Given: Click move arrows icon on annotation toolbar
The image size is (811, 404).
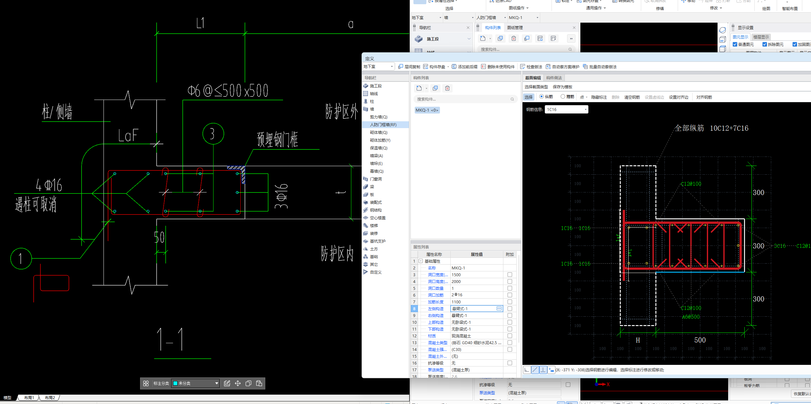Looking at the screenshot, I should click(x=238, y=383).
